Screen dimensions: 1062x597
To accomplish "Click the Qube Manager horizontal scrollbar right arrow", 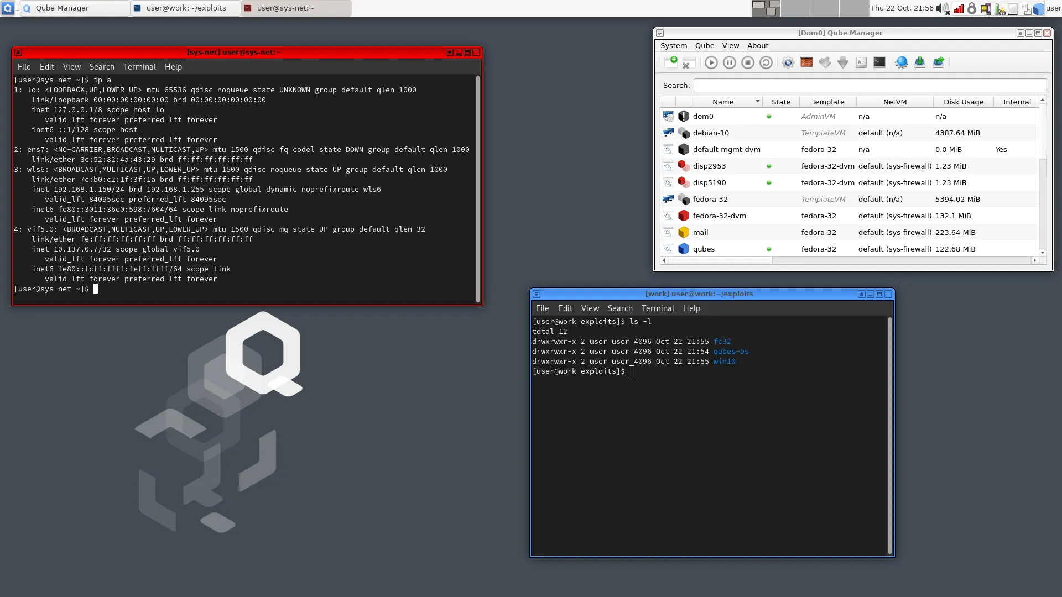I will pyautogui.click(x=1034, y=260).
